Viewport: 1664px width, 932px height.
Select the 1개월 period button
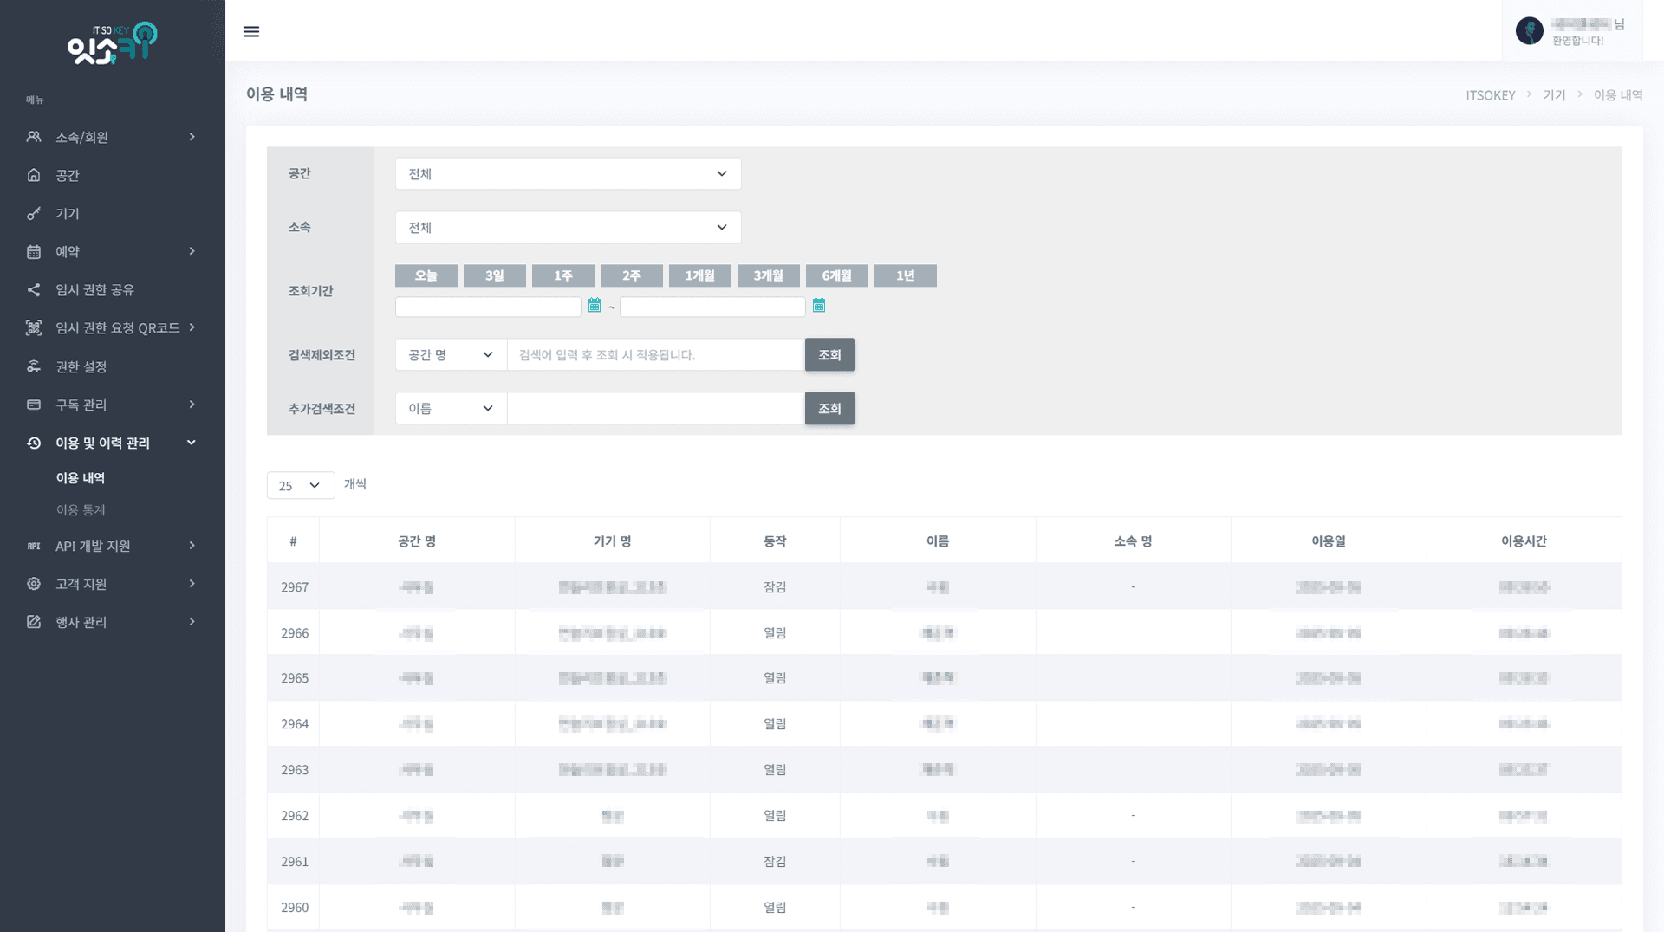[x=699, y=275]
